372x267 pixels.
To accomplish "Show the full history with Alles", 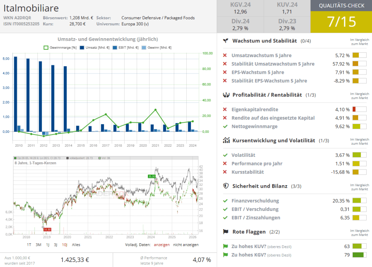I will pos(76,245).
